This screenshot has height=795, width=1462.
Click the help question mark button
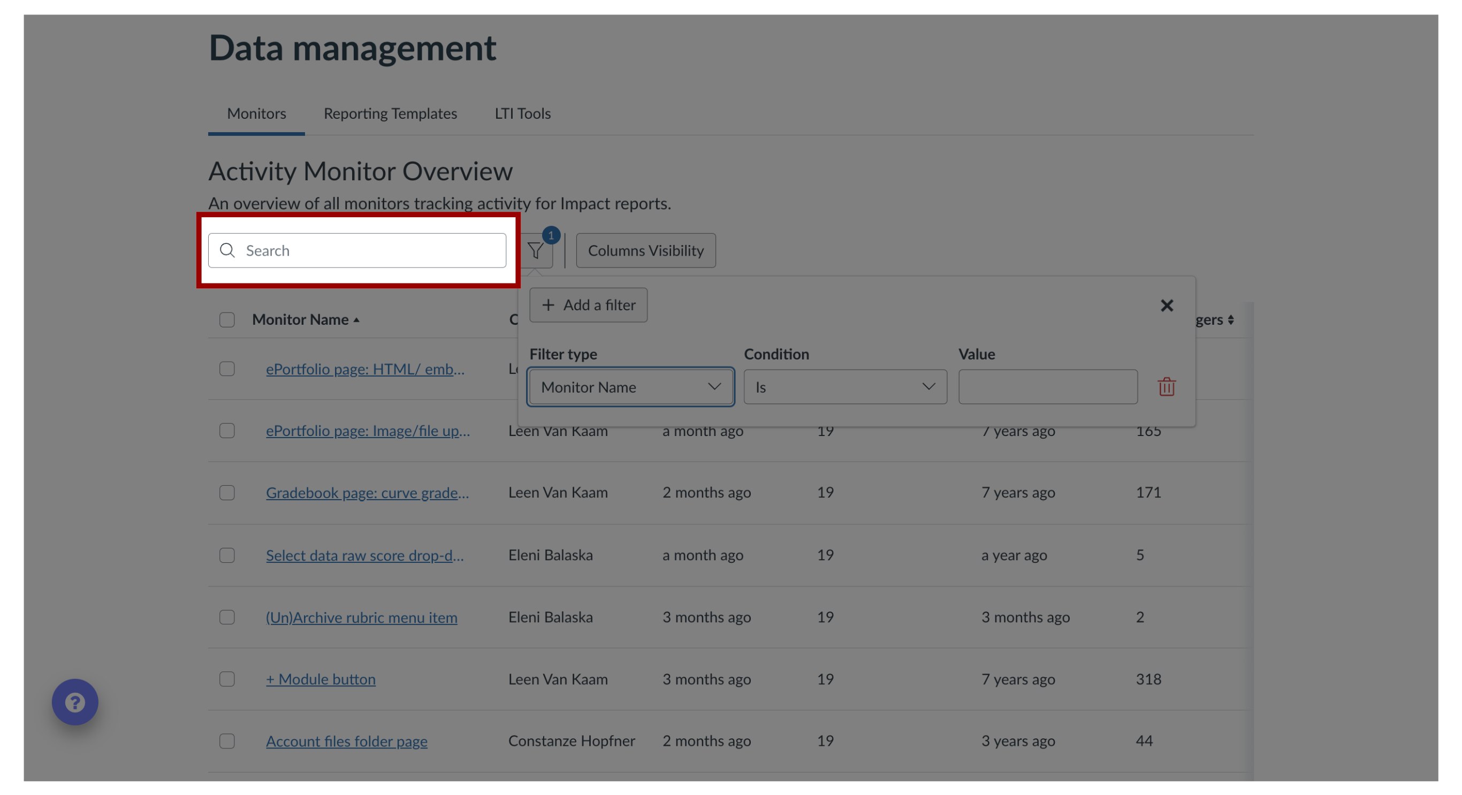pos(75,702)
